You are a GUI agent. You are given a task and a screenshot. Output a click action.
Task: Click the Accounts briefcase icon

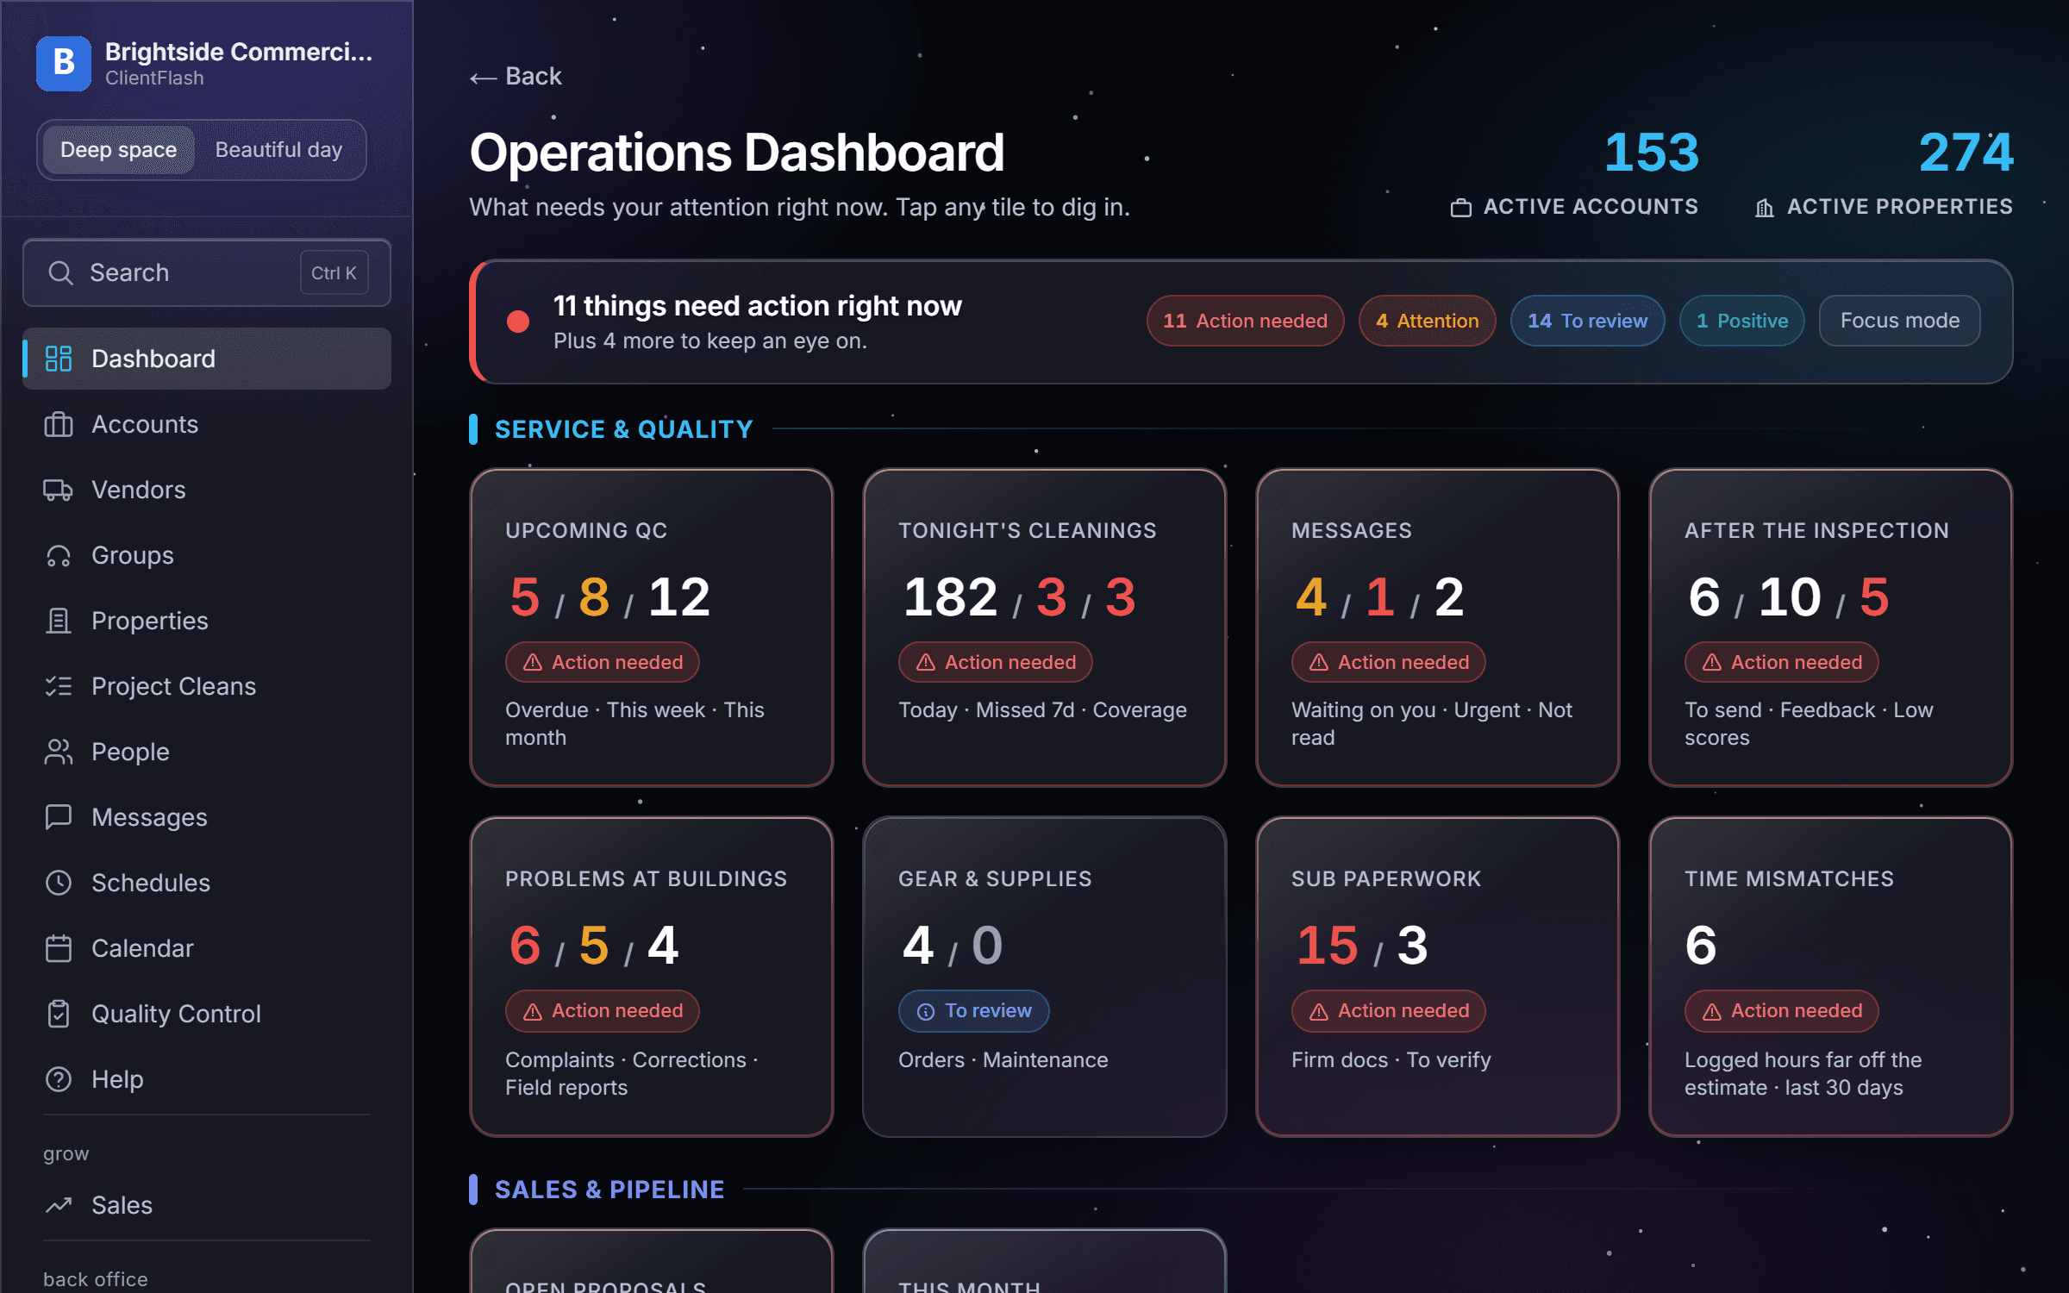coord(58,424)
